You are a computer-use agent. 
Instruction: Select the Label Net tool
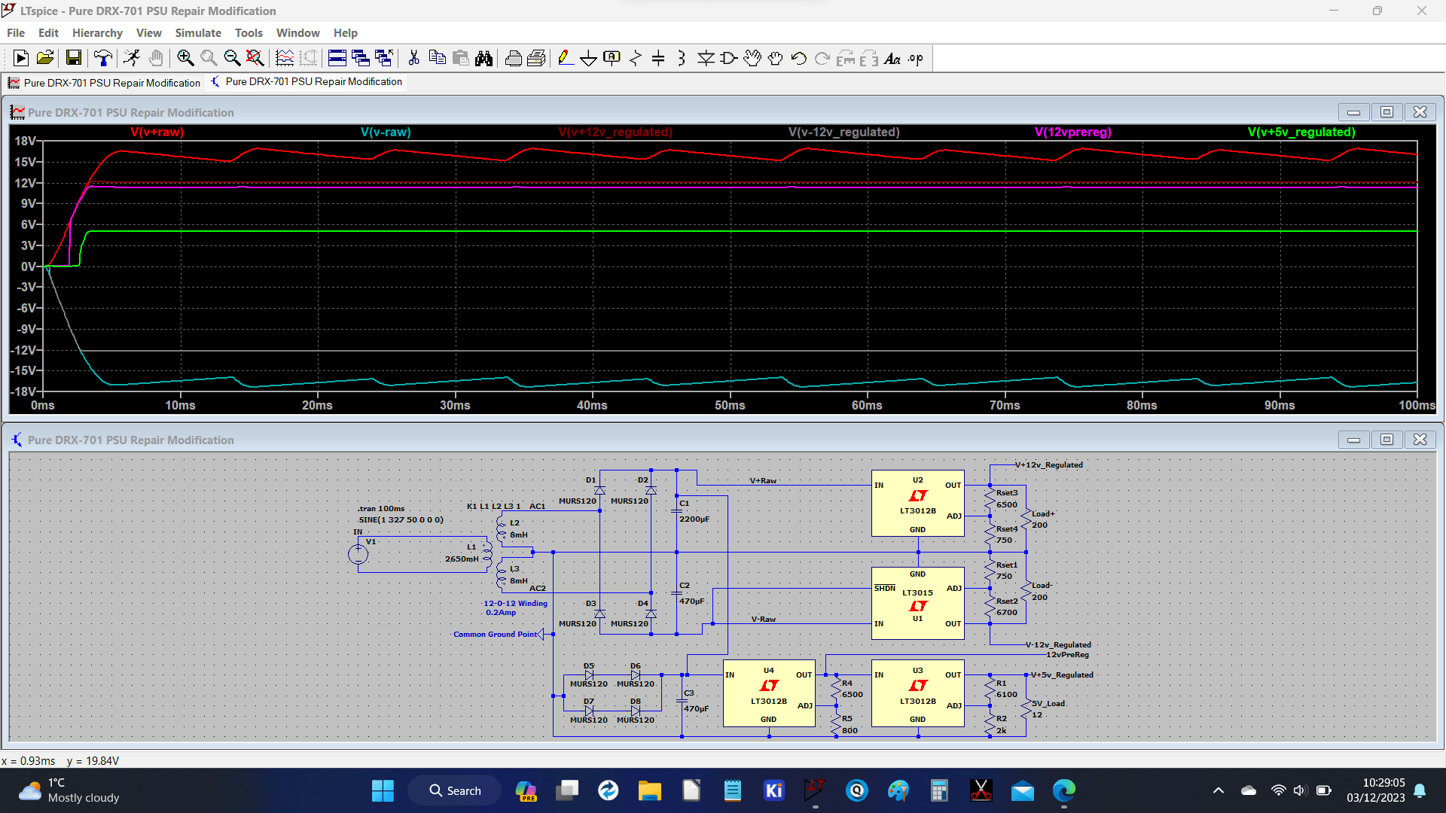[612, 58]
